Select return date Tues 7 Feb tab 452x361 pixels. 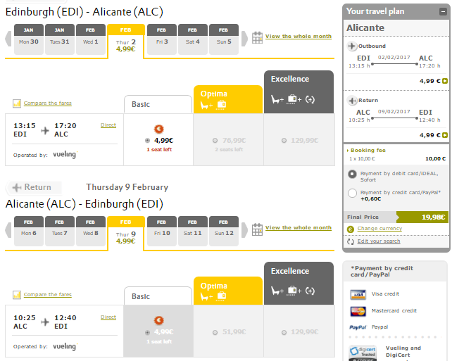point(60,231)
